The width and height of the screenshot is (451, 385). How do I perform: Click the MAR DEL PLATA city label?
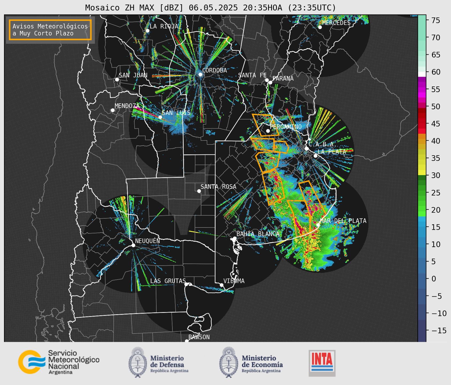click(x=343, y=221)
